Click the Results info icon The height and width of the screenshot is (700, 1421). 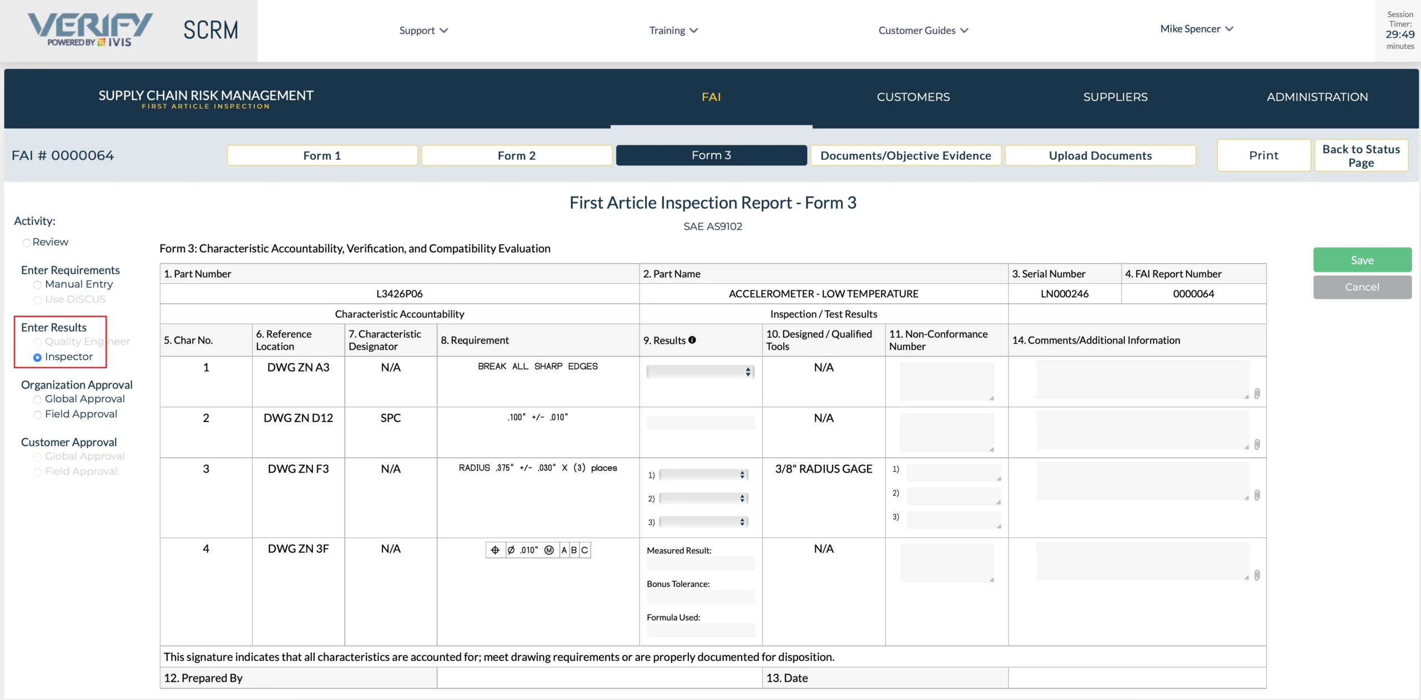coord(692,340)
